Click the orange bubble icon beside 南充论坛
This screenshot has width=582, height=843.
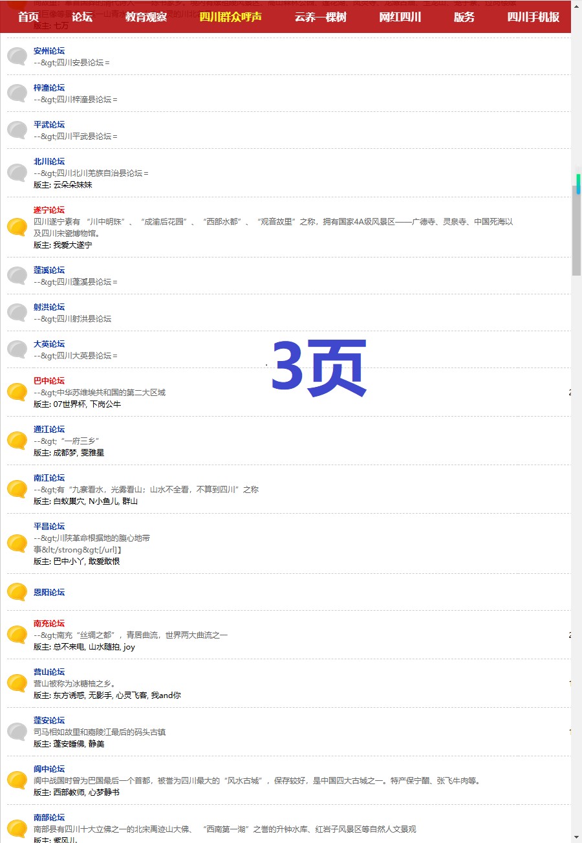click(17, 635)
